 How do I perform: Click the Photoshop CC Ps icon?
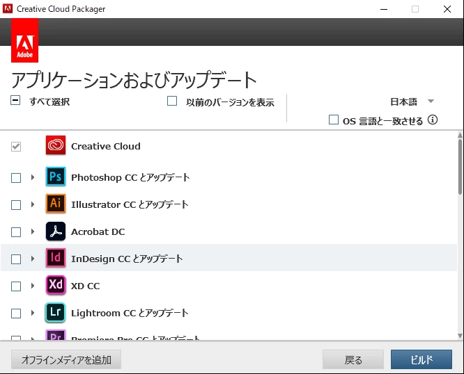(x=56, y=177)
